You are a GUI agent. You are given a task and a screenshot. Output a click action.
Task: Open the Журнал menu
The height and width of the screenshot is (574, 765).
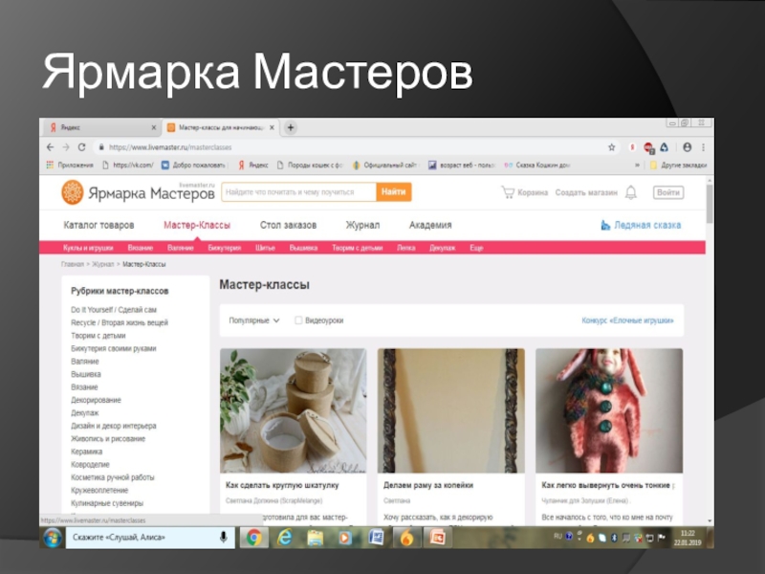point(362,225)
